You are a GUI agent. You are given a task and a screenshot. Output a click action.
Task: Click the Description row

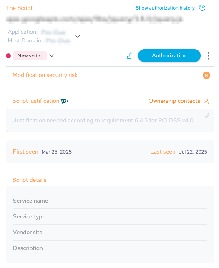click(x=110, y=248)
